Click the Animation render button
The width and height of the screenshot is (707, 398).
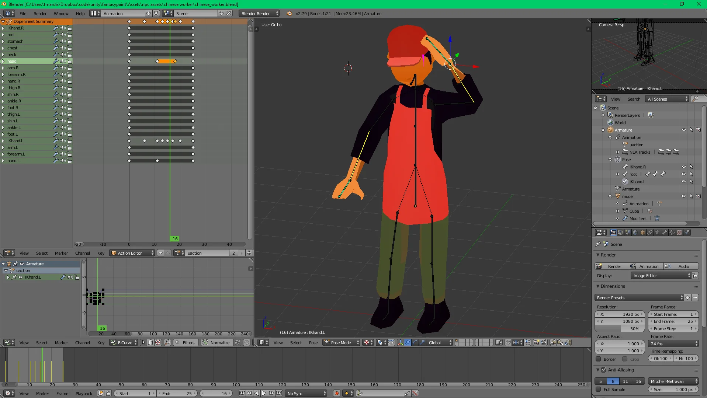(646, 266)
